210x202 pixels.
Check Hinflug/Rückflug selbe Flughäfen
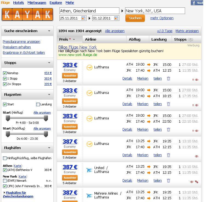tap(5, 158)
